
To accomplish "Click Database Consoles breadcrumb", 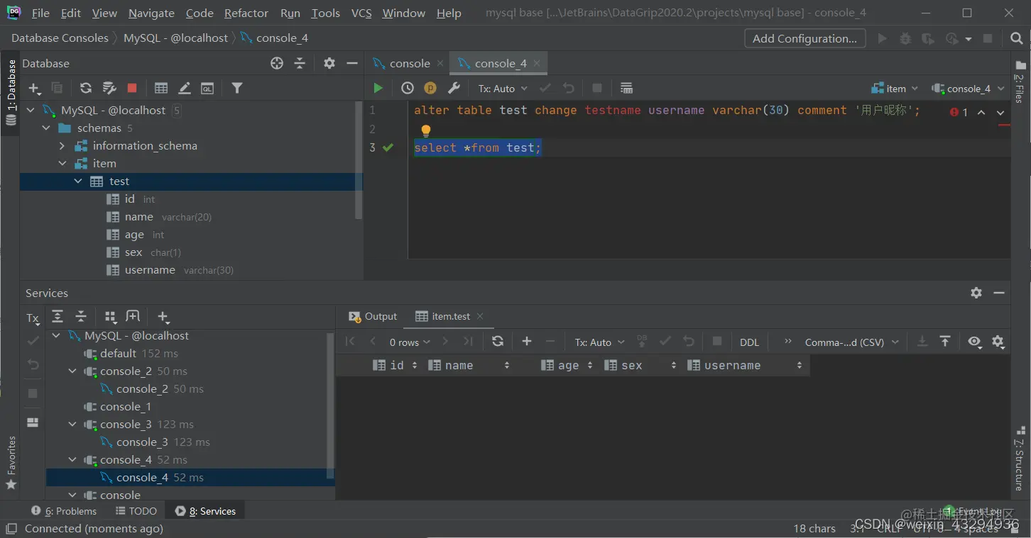I will [60, 38].
